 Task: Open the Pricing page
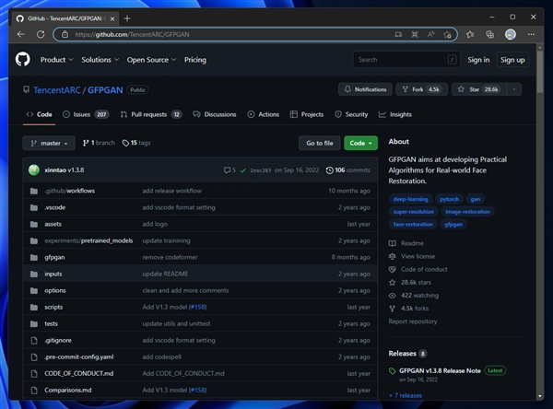[x=195, y=60]
